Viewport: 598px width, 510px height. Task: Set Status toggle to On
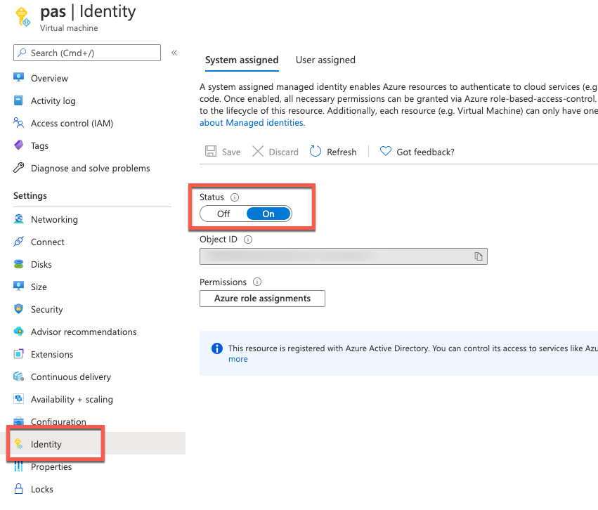pyautogui.click(x=268, y=214)
